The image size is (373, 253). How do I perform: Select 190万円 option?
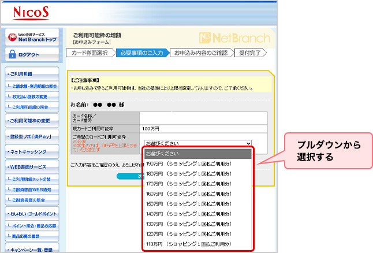(198, 163)
